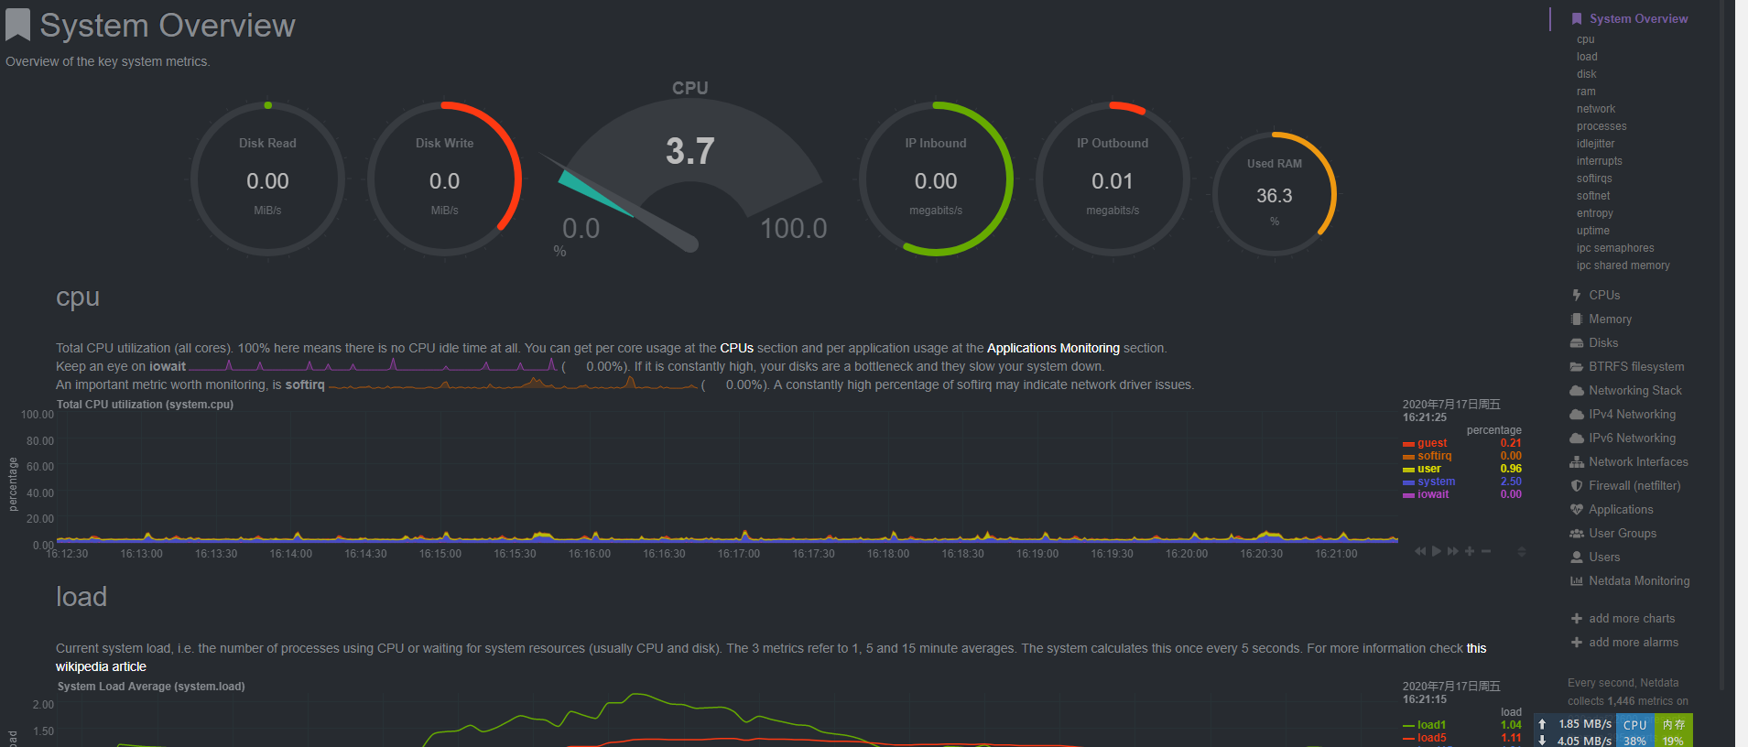This screenshot has height=747, width=1748.
Task: Click the Memory chip icon in sidebar
Action: tap(1576, 319)
